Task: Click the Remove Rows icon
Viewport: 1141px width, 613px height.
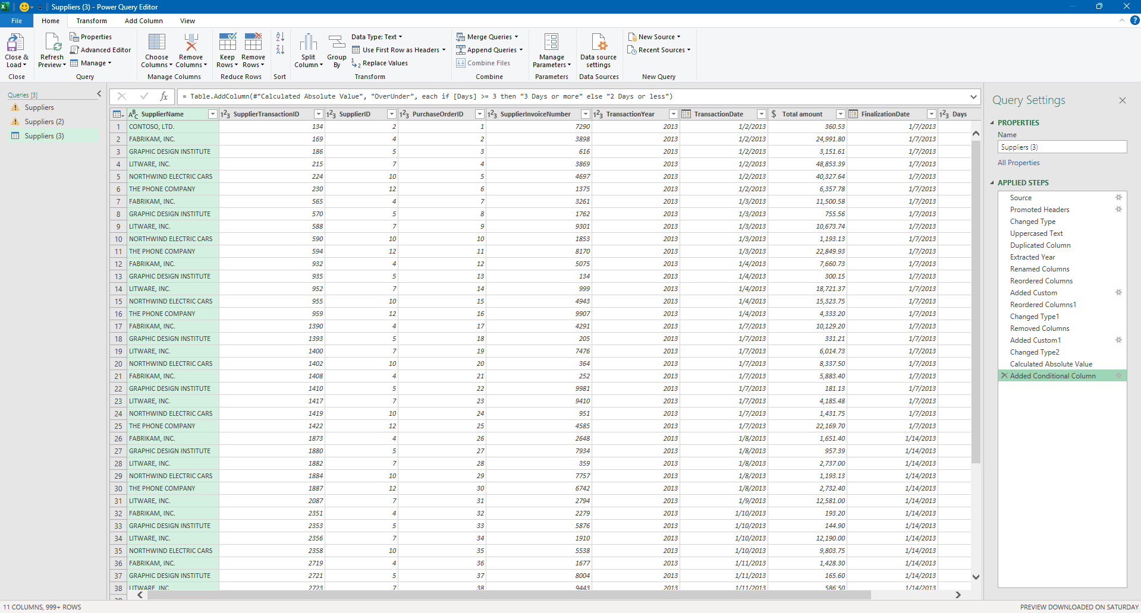Action: 253,43
